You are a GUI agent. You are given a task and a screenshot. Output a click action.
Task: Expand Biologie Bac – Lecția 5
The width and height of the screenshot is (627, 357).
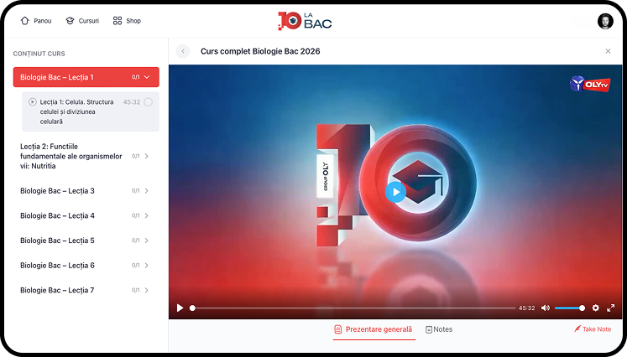(147, 241)
